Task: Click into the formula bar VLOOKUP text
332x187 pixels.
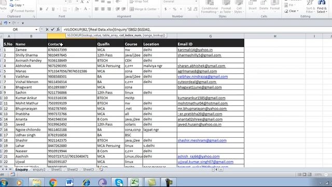Action: [x=107, y=30]
